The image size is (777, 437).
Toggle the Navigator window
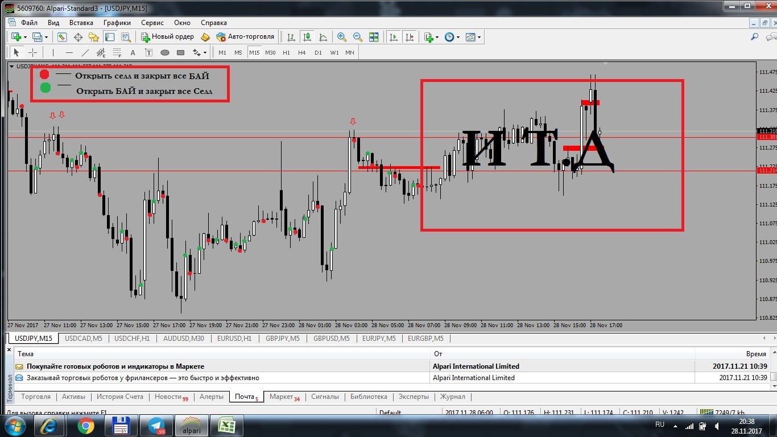[94, 37]
